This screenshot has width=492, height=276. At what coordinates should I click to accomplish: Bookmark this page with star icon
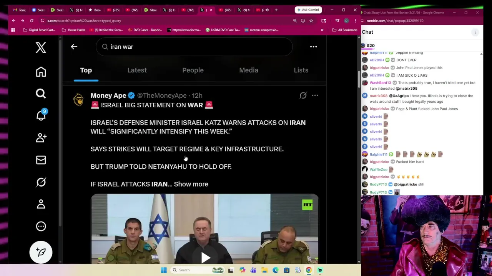(x=311, y=21)
